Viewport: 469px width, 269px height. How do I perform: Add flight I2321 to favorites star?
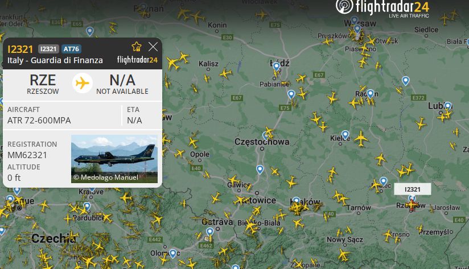[x=137, y=47]
